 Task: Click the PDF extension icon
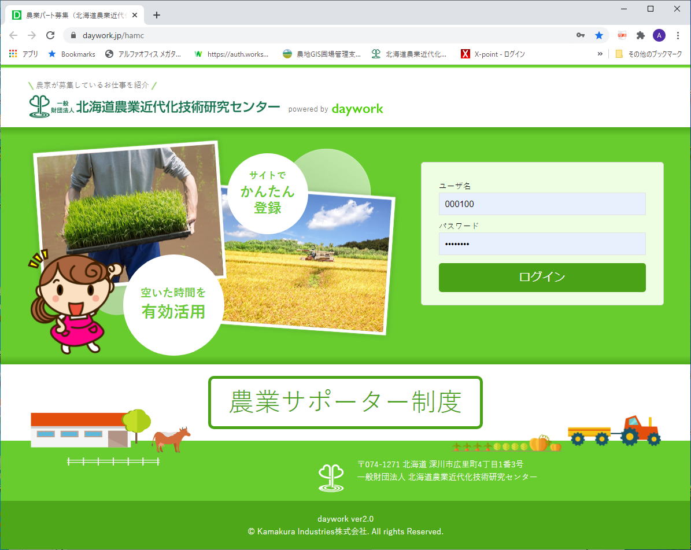coord(622,35)
